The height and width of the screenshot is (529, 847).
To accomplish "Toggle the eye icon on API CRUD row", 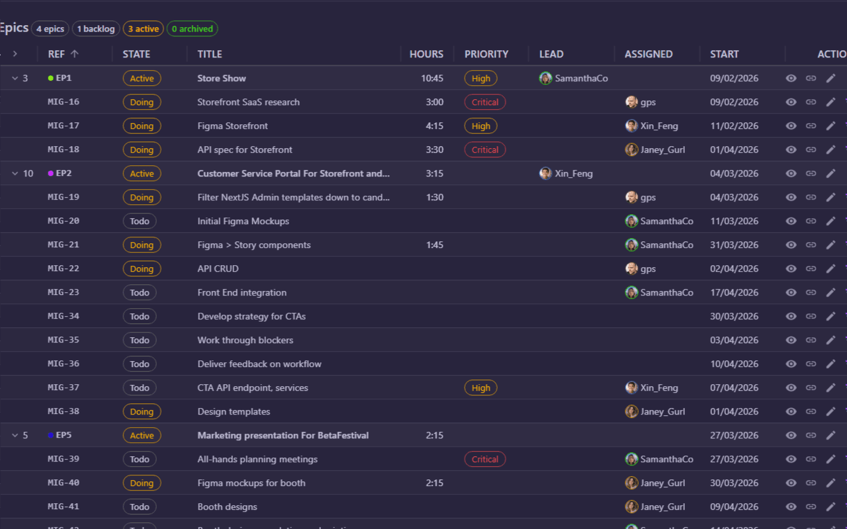I will 791,268.
